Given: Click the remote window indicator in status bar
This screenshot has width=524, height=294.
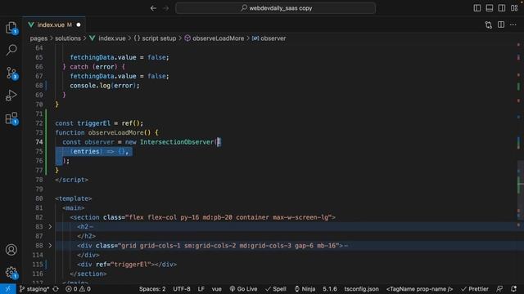Looking at the screenshot, I should click(7, 289).
